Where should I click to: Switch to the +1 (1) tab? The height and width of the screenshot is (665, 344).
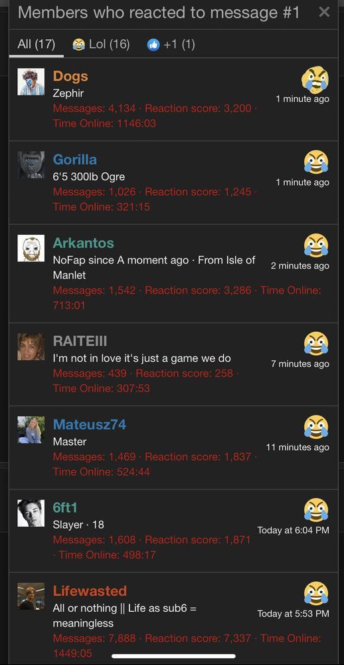point(171,44)
